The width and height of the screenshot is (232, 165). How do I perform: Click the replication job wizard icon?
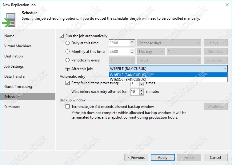tap(9, 20)
